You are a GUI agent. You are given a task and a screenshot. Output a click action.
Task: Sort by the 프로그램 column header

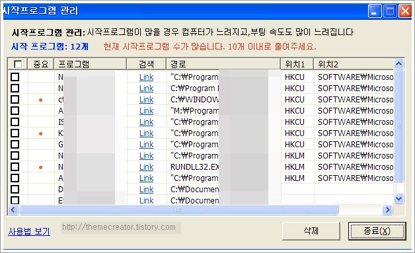[90, 64]
